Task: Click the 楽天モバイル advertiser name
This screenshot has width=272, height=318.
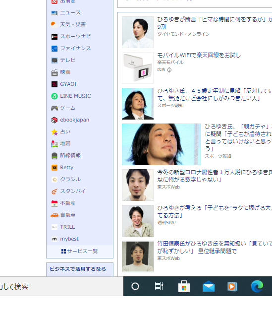Action: [170, 63]
